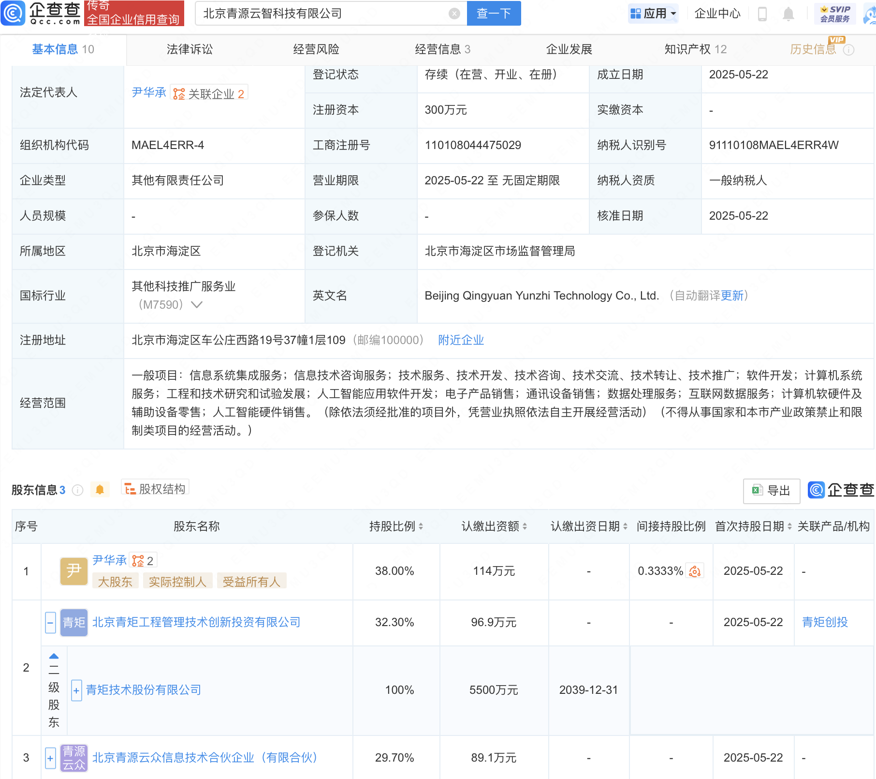Screen dimensions: 876x779
Task: Expand 青矩技术股份有限公司 shareholder row
Action: 76,690
